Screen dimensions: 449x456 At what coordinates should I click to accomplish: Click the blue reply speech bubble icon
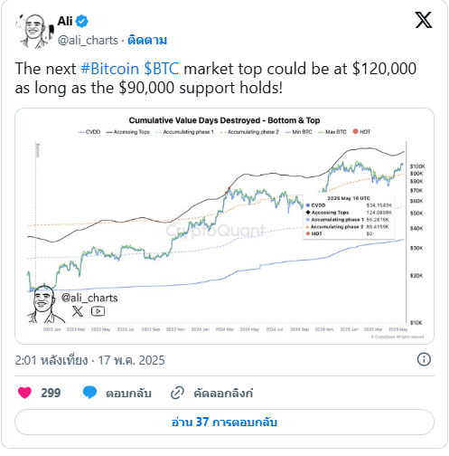coord(89,393)
